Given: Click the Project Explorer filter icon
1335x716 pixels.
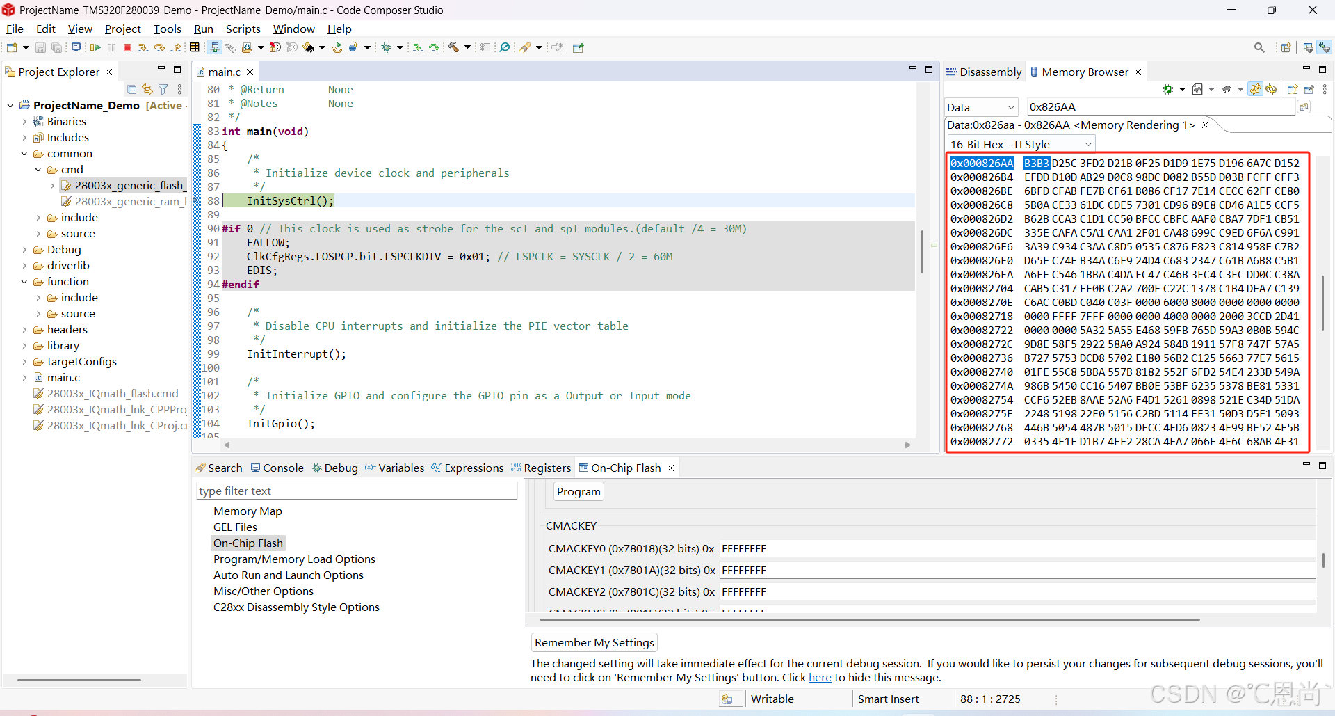Looking at the screenshot, I should (163, 89).
